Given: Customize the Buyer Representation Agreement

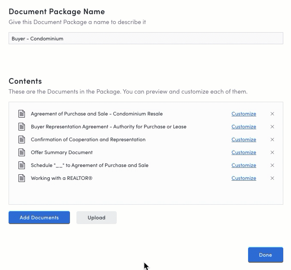Looking at the screenshot, I should (244, 127).
